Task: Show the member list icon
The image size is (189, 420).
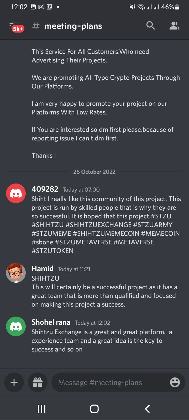Action: point(174,25)
